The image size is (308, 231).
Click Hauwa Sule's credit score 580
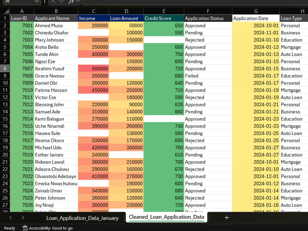point(164,133)
